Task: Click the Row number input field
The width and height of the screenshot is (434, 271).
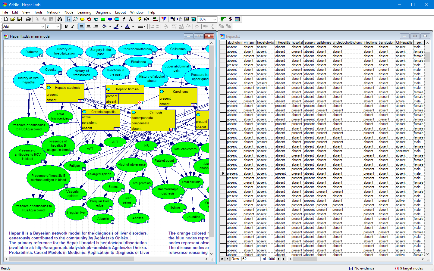Action: 251,259
